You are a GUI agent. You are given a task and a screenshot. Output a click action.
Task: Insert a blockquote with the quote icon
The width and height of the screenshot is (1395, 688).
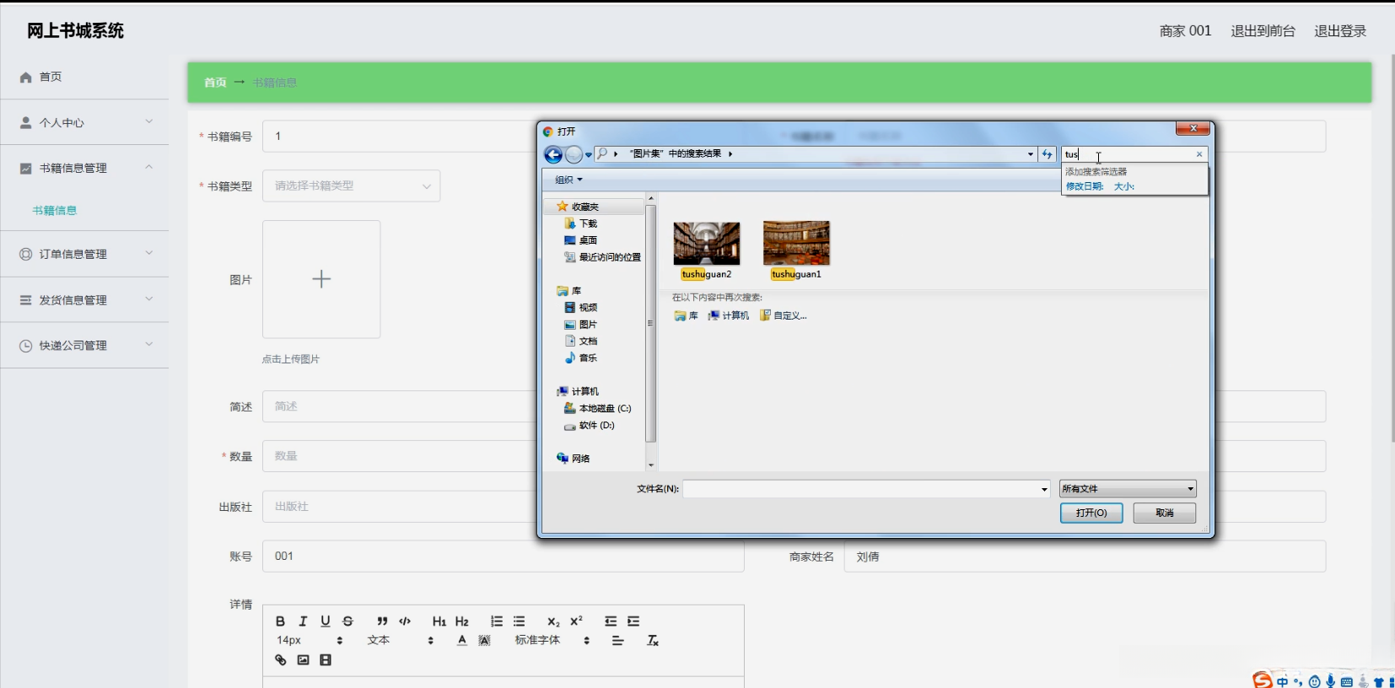[x=382, y=621]
